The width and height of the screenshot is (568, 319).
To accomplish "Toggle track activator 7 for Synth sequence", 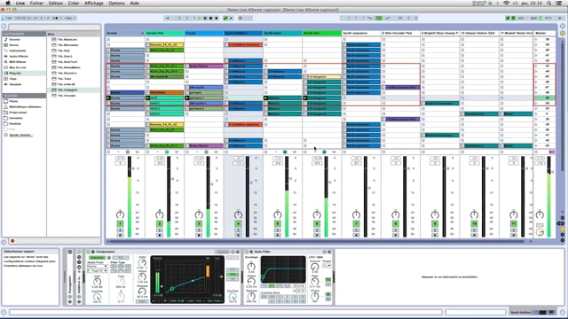I will pyautogui.click(x=356, y=224).
